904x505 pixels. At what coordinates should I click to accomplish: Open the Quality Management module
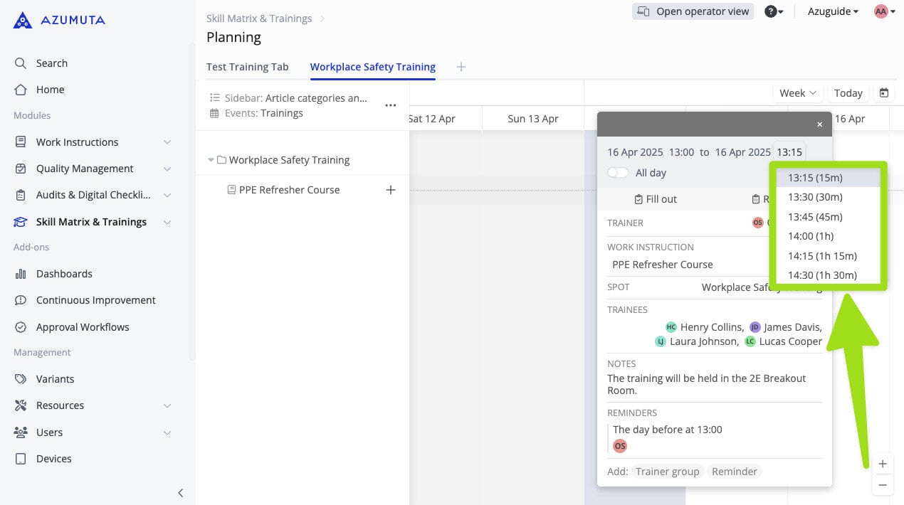click(85, 169)
